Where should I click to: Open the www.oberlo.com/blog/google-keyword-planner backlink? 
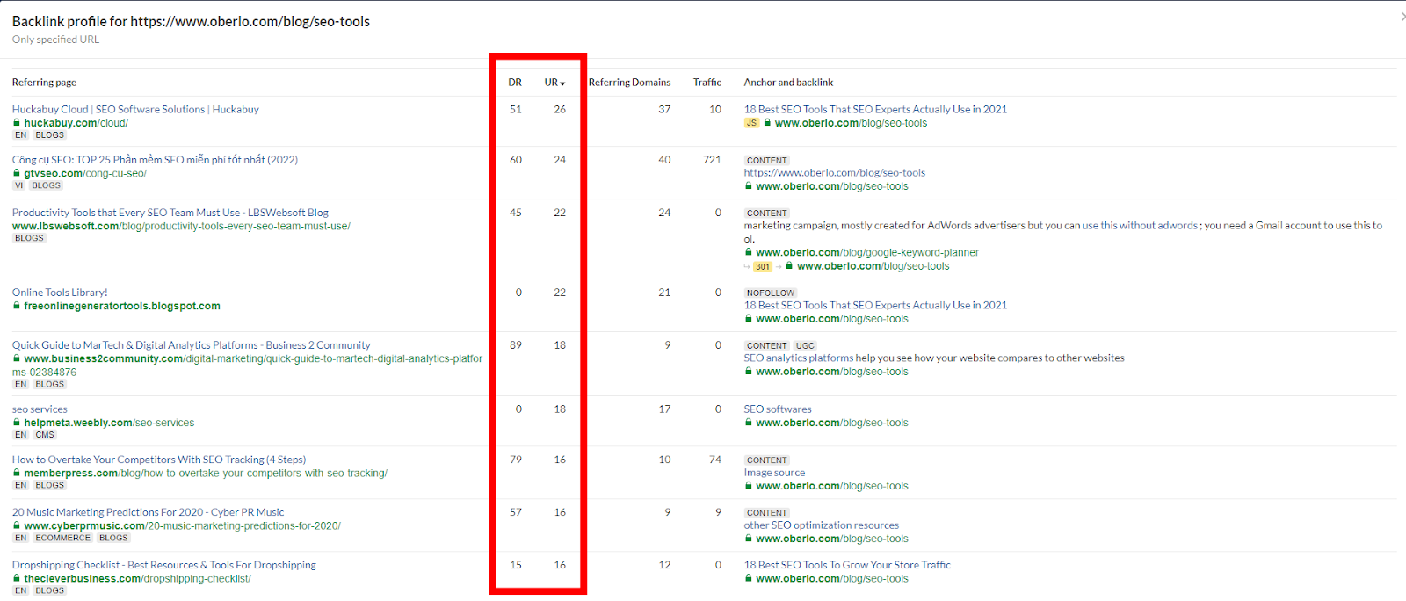point(867,253)
